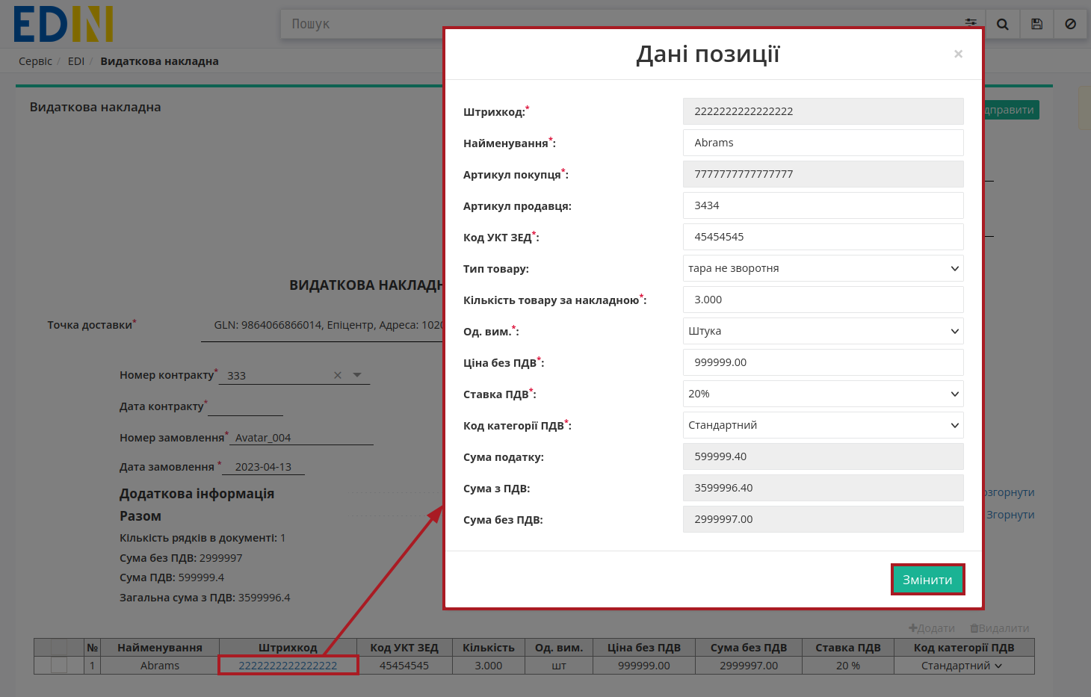The height and width of the screenshot is (697, 1091).
Task: Tick the Abrams row checkbox
Action: point(59,665)
